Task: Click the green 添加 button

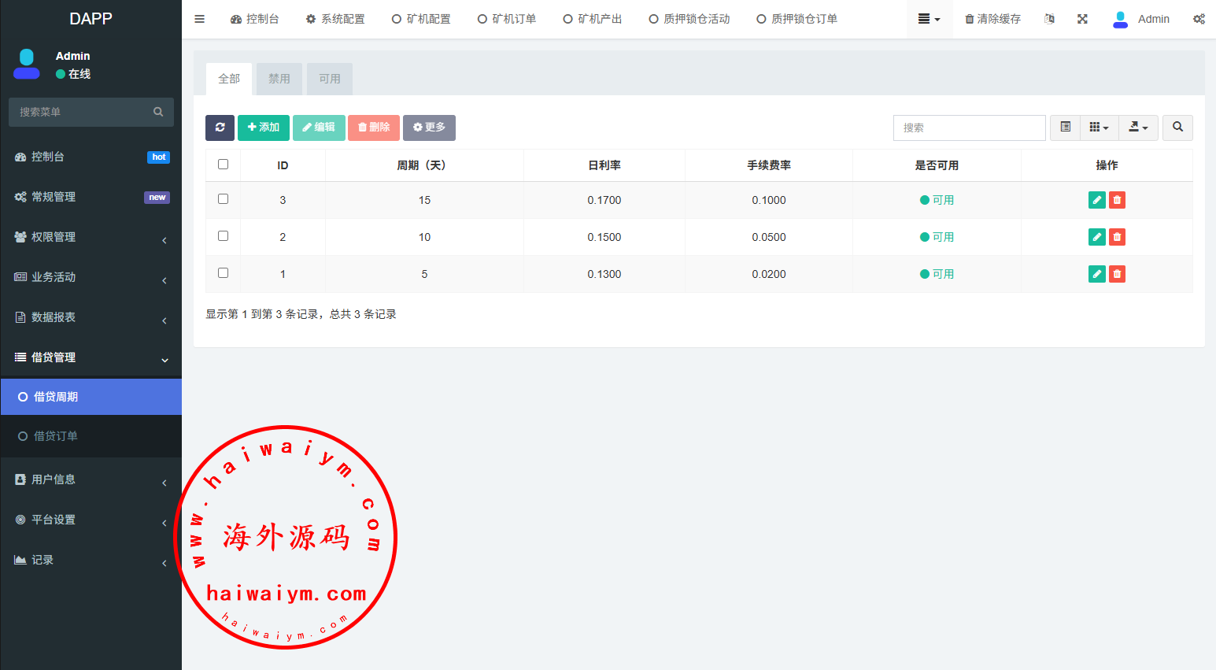Action: pyautogui.click(x=263, y=128)
